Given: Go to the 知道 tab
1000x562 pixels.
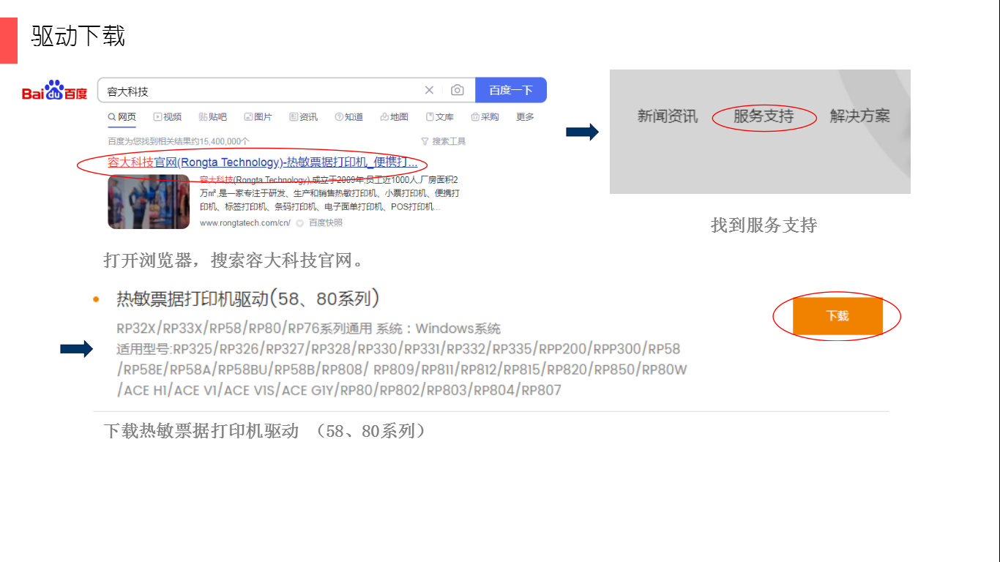Looking at the screenshot, I should [x=349, y=117].
